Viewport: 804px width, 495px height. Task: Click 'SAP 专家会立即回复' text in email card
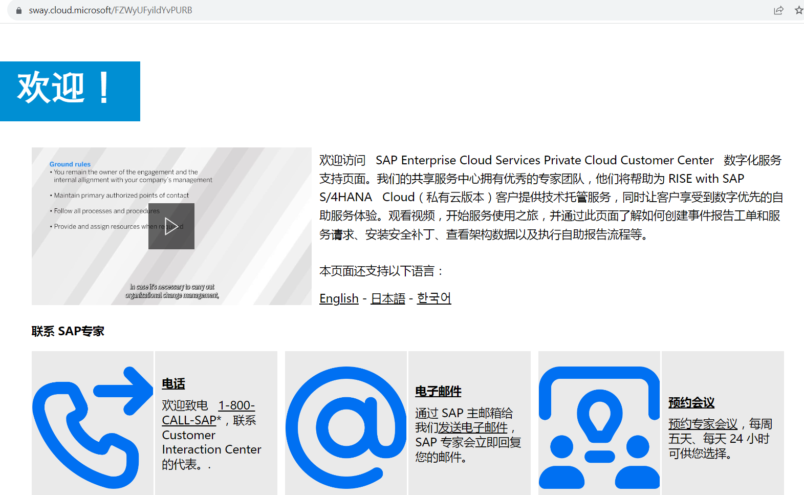tap(468, 442)
